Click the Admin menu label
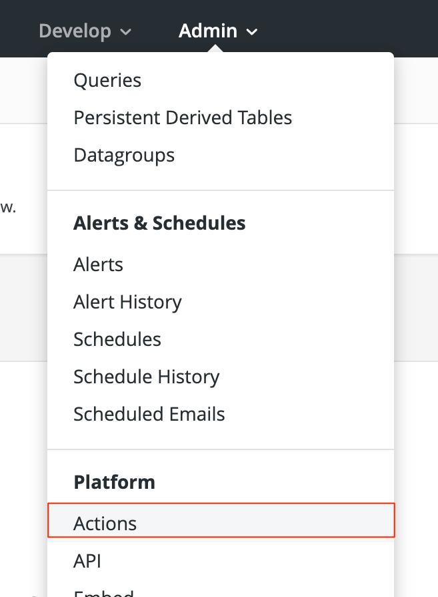438x597 pixels. coord(207,31)
